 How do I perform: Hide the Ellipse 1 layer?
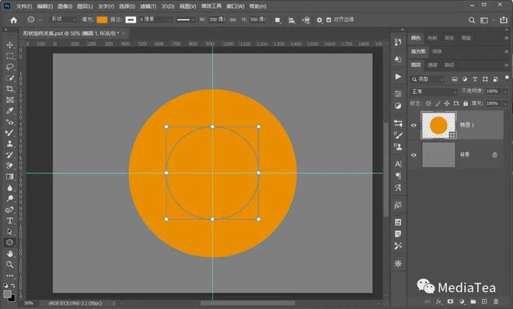click(x=414, y=125)
